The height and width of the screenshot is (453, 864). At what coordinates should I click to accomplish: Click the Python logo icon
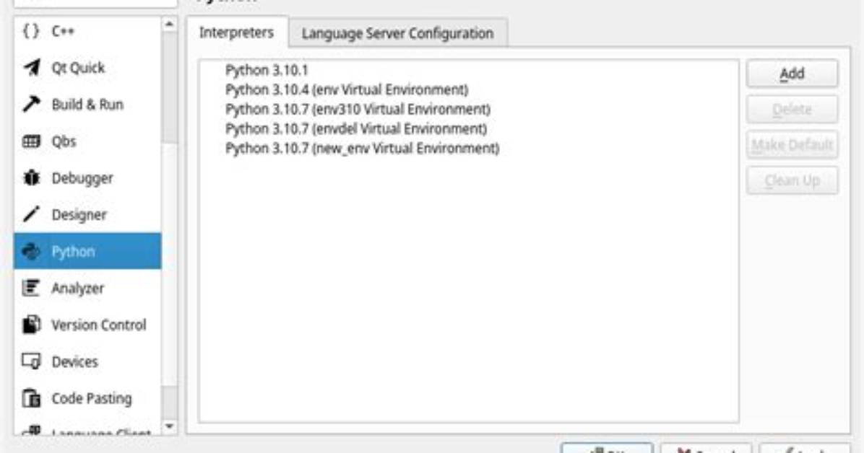(x=31, y=251)
